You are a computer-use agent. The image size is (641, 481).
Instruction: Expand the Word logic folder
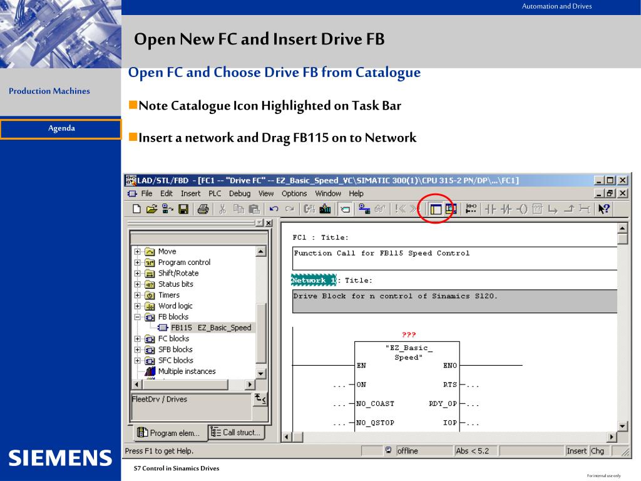(138, 306)
